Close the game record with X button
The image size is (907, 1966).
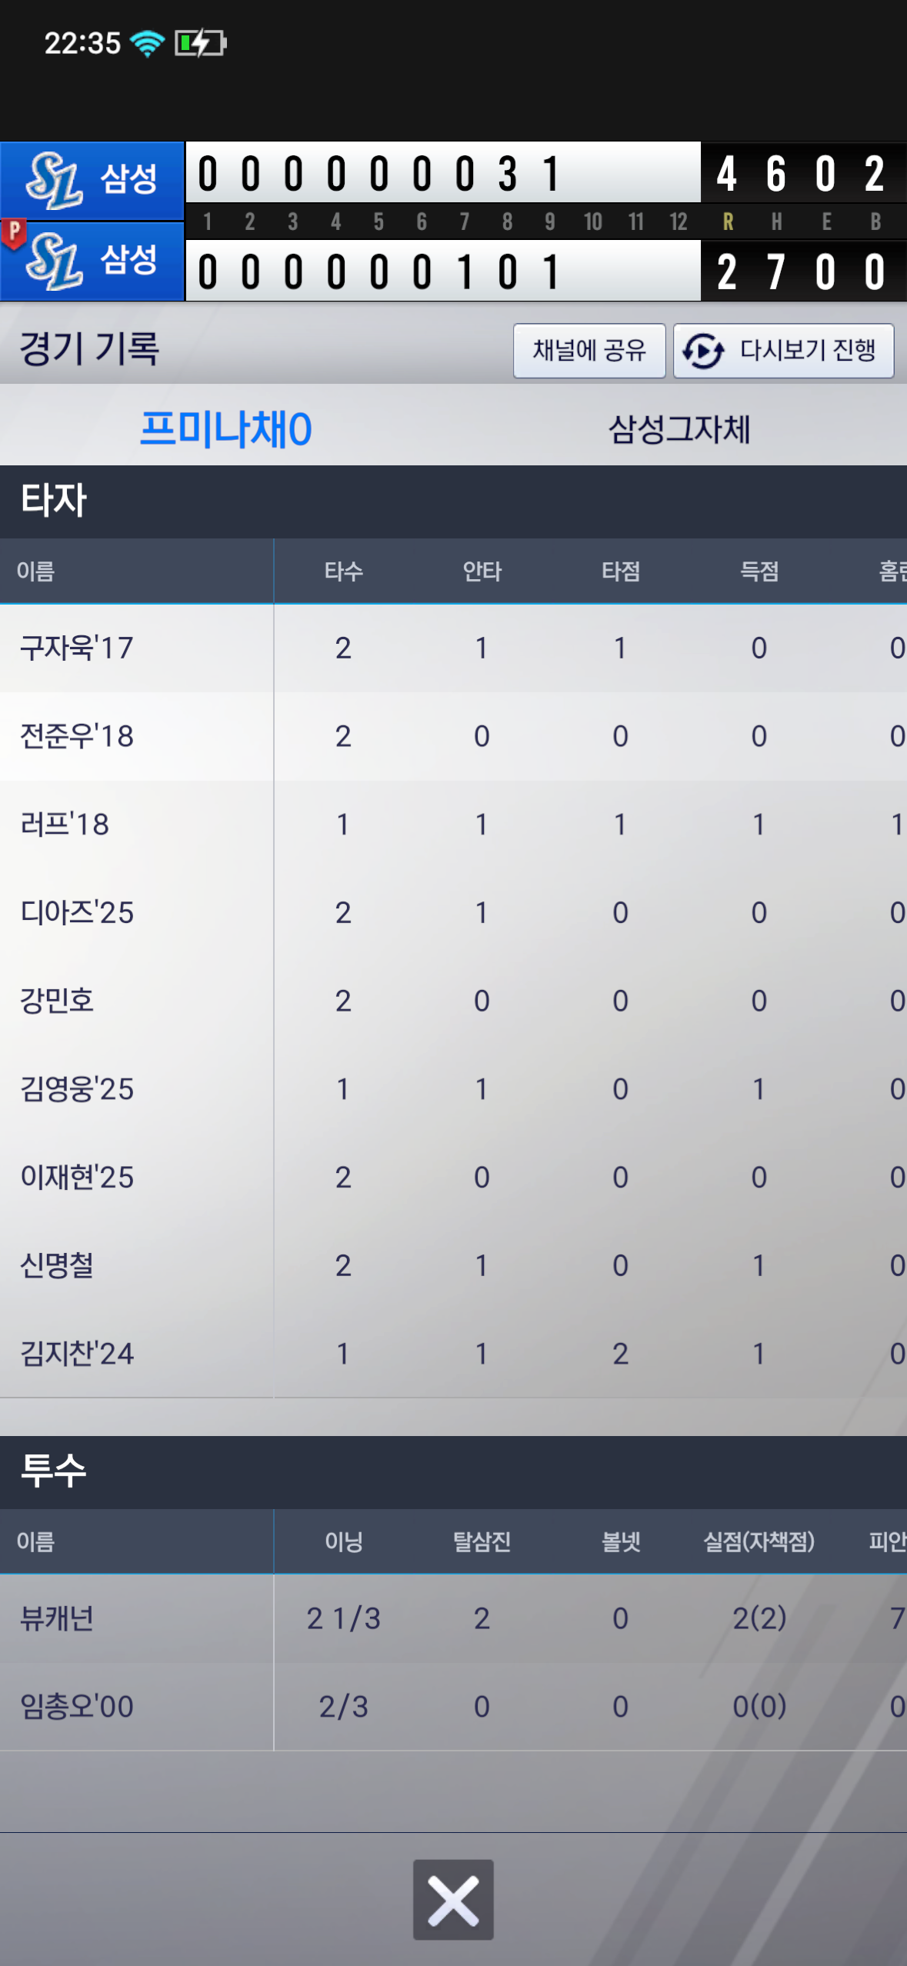453,1899
